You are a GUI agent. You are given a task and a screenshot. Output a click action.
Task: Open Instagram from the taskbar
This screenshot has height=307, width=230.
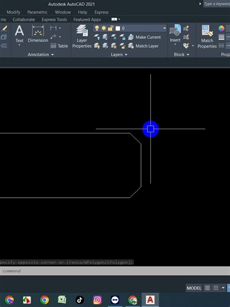coord(97,300)
